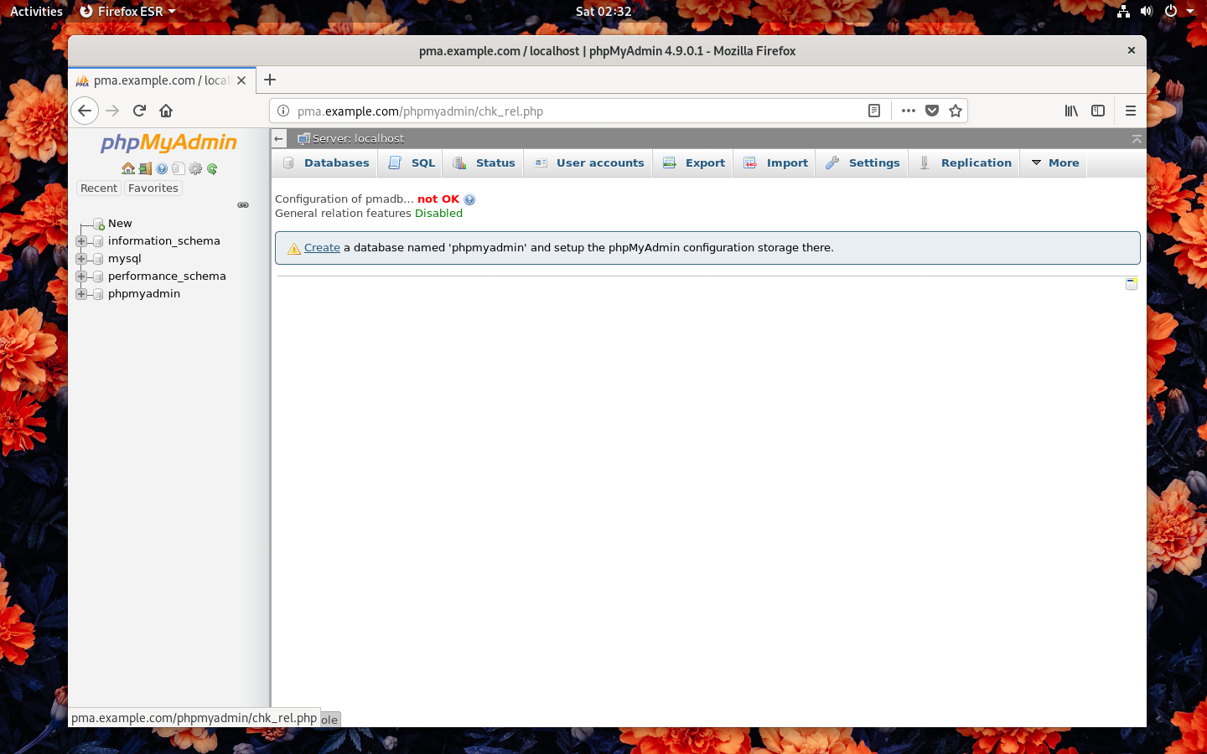This screenshot has width=1207, height=754.
Task: Toggle reader view icon in address bar
Action: (874, 111)
